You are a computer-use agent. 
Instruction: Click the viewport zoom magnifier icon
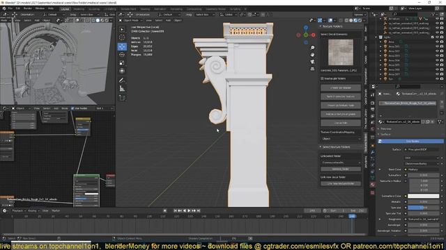[x=312, y=48]
